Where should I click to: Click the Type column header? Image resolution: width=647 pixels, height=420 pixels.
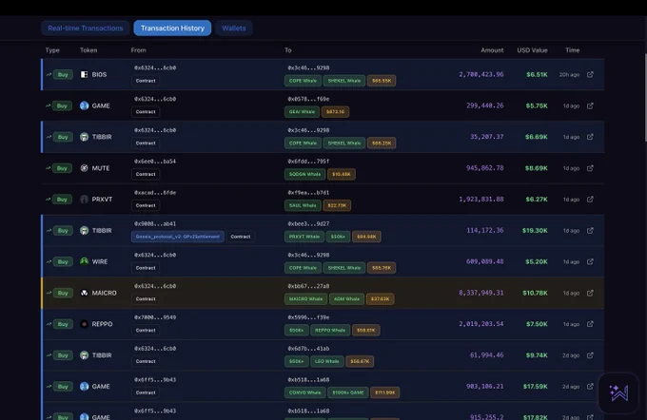52,50
